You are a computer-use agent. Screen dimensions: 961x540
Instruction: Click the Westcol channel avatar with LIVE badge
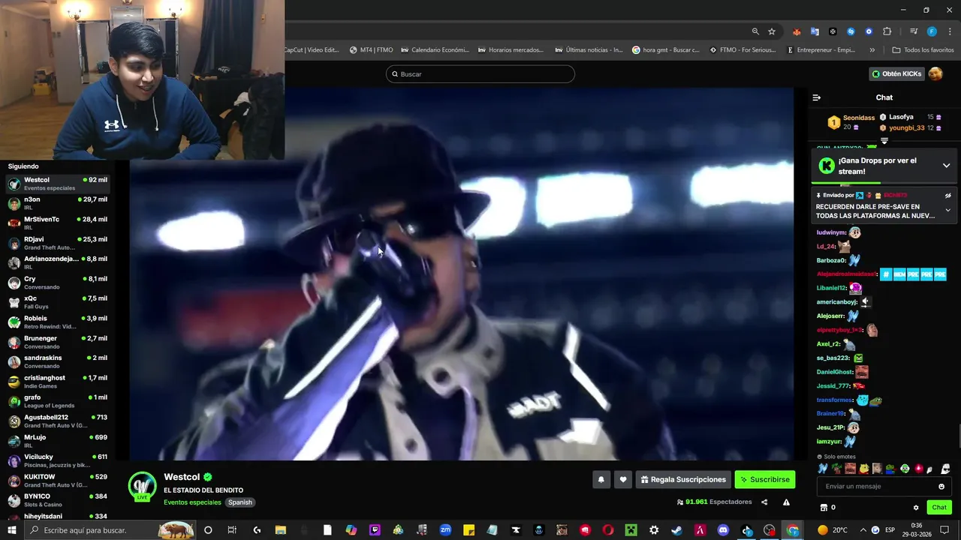(x=142, y=486)
